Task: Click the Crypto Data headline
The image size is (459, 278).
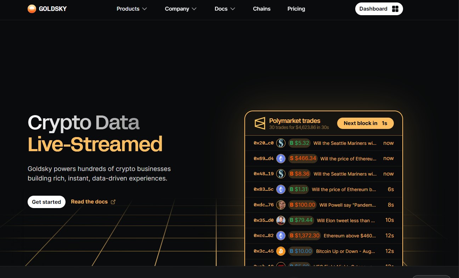Action: [x=84, y=122]
